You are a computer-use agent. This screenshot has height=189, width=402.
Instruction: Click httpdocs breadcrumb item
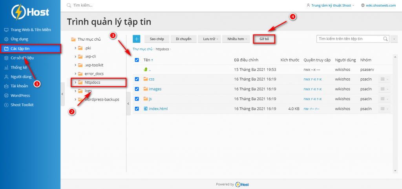coord(162,49)
